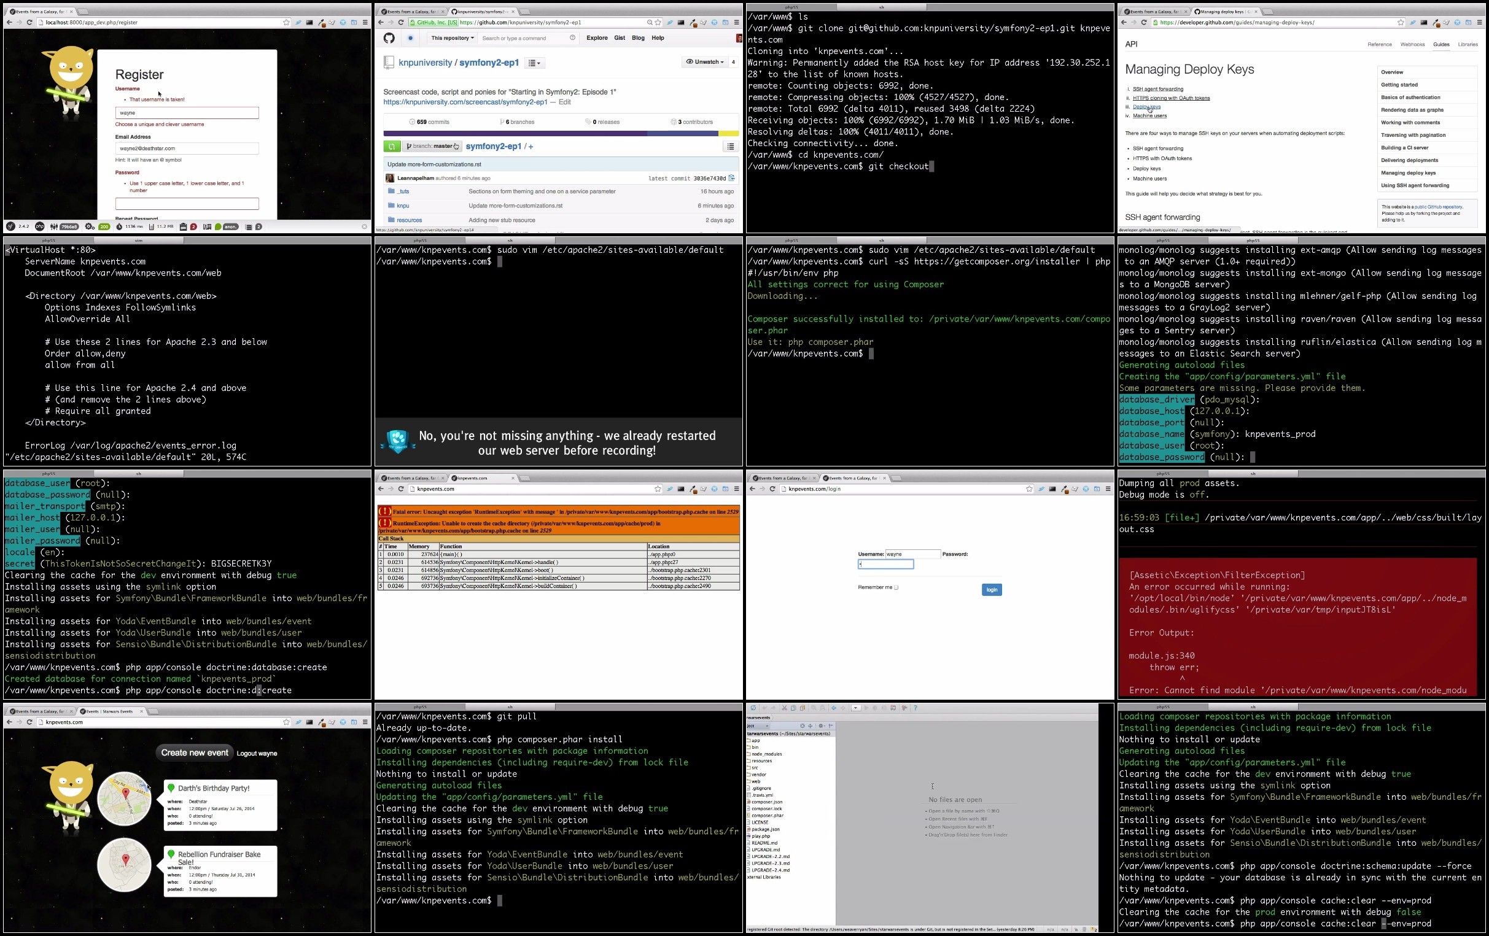
Task: Click the Darth's Birthday Party map thumbnail
Action: click(x=124, y=799)
